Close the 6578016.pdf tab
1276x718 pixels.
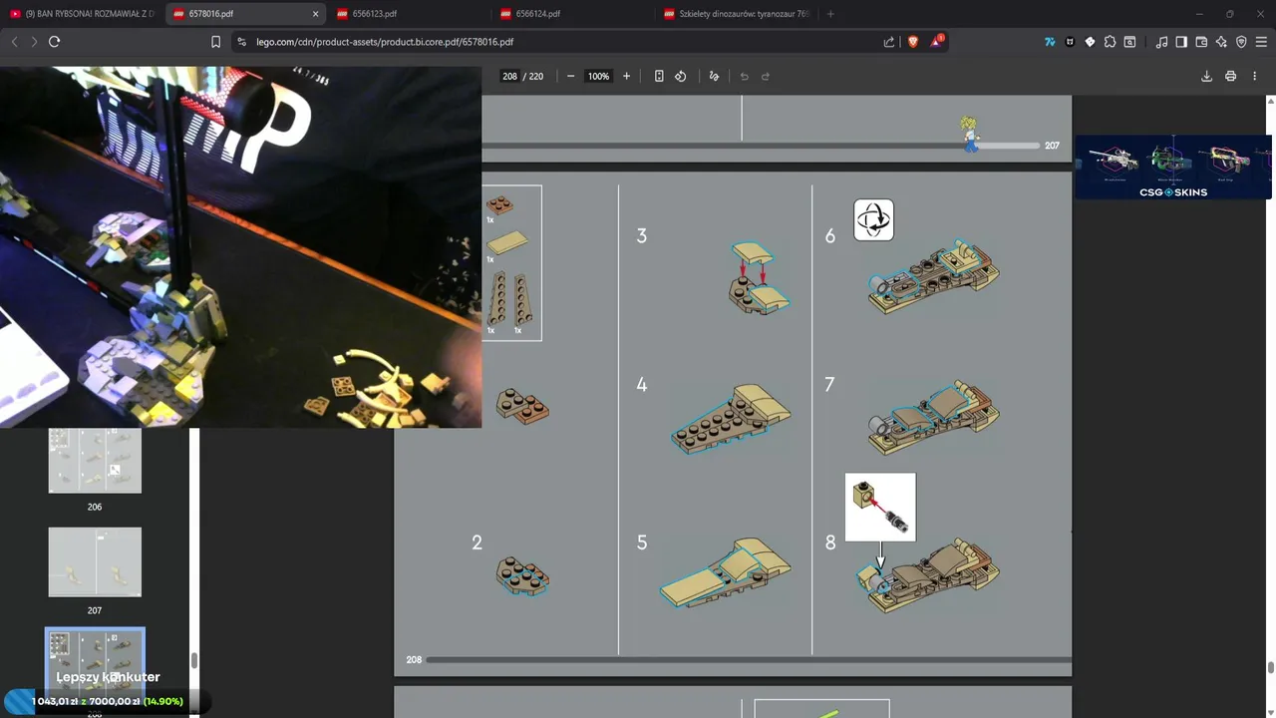pyautogui.click(x=316, y=14)
